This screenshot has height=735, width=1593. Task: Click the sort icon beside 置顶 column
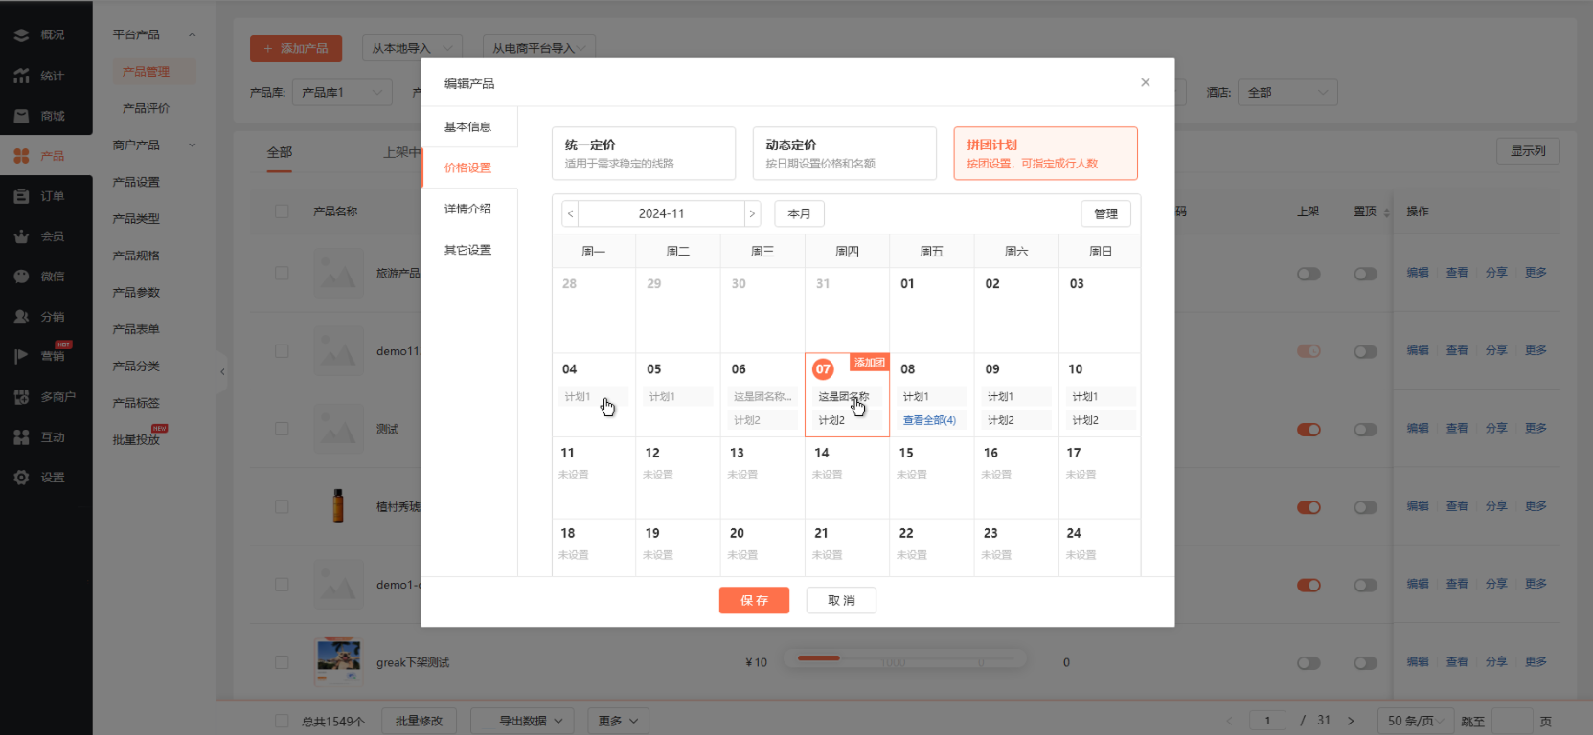tap(1387, 212)
